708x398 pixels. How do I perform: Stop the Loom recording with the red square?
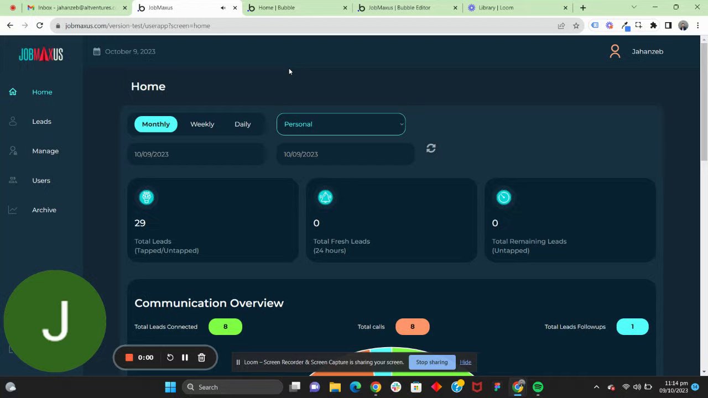point(129,358)
